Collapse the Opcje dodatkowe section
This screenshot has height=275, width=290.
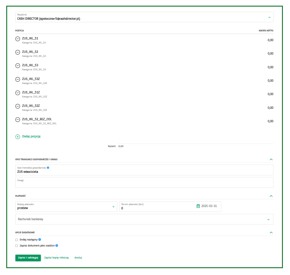click(x=271, y=232)
